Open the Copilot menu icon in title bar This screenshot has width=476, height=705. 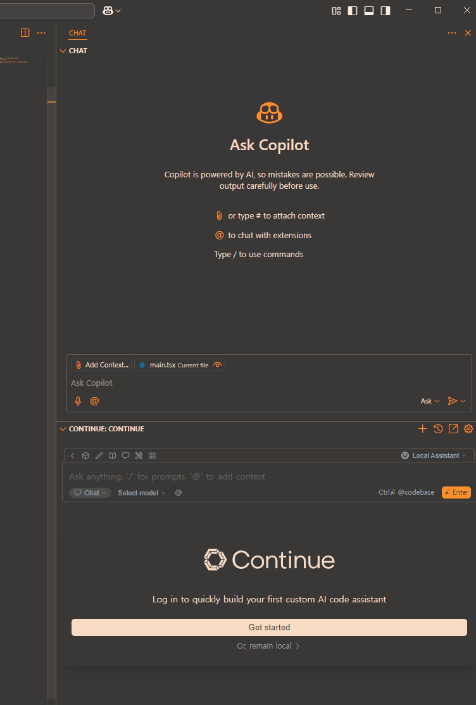pyautogui.click(x=108, y=11)
